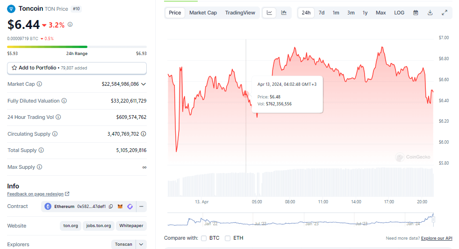Toggle LOG scale on chart
Viewport: 459px width, 249px height.
pos(399,13)
